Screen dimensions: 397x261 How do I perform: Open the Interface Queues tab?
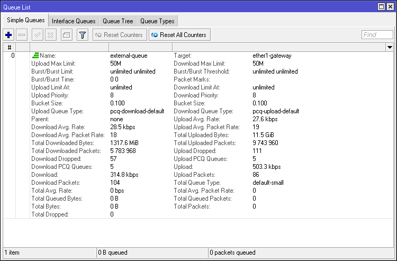point(74,21)
